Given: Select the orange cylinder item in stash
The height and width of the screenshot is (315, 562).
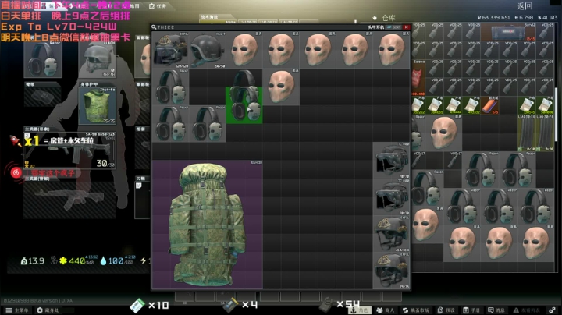Looking at the screenshot, I should click(x=489, y=105).
